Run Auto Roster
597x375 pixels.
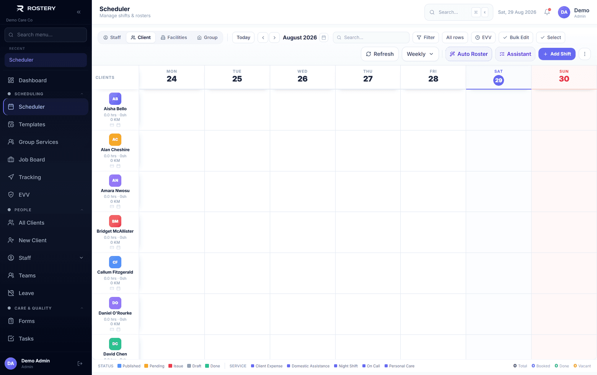[469, 54]
